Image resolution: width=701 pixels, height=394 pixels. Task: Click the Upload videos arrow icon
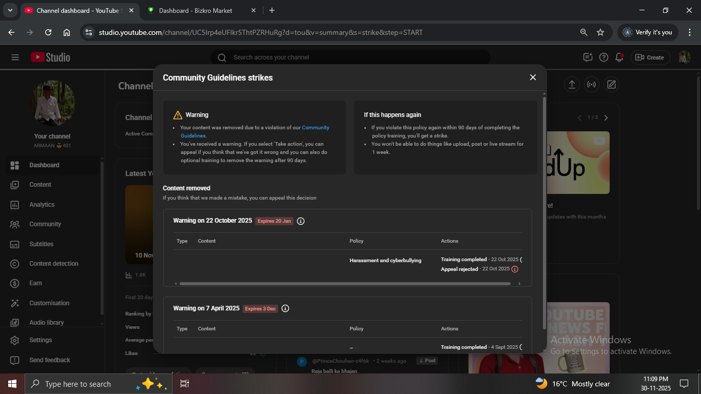coord(572,85)
